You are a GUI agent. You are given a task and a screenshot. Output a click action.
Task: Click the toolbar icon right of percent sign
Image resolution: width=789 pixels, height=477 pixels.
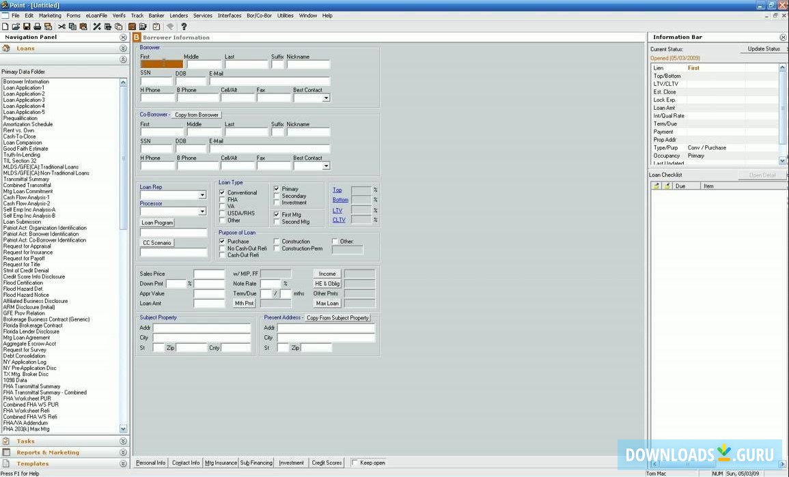coord(108,27)
